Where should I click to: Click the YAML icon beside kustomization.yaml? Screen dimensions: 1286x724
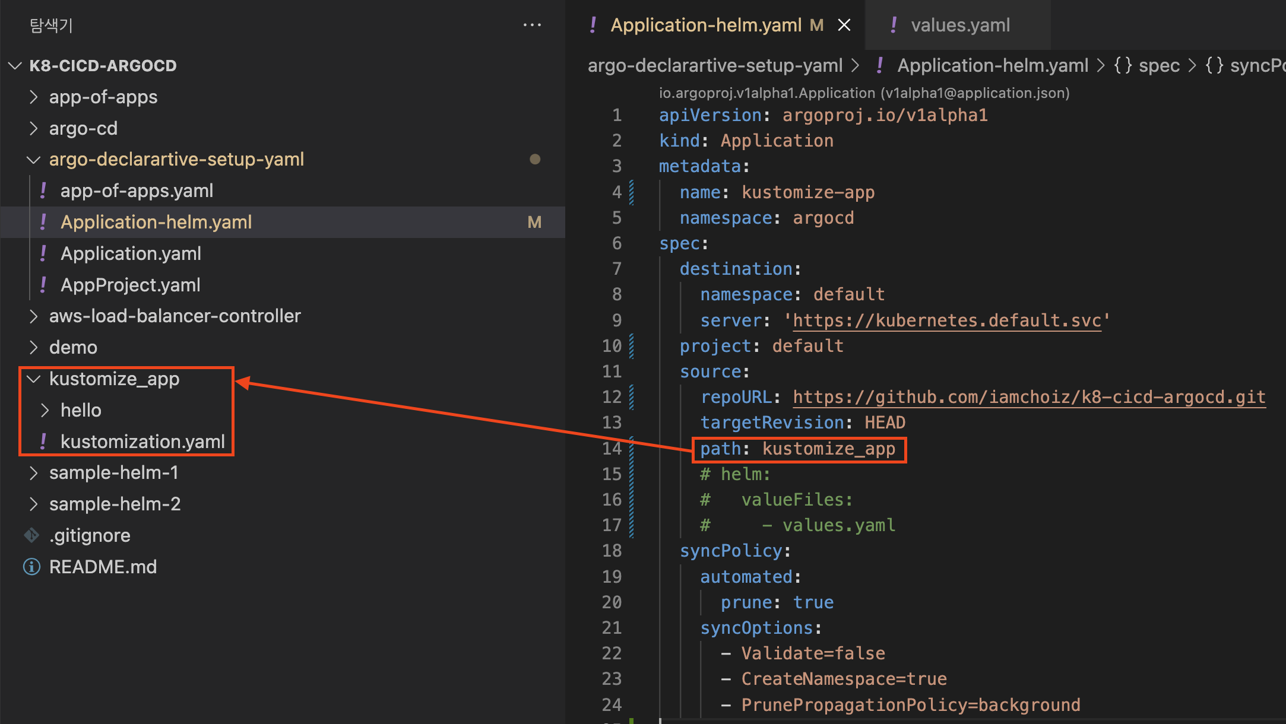(43, 442)
